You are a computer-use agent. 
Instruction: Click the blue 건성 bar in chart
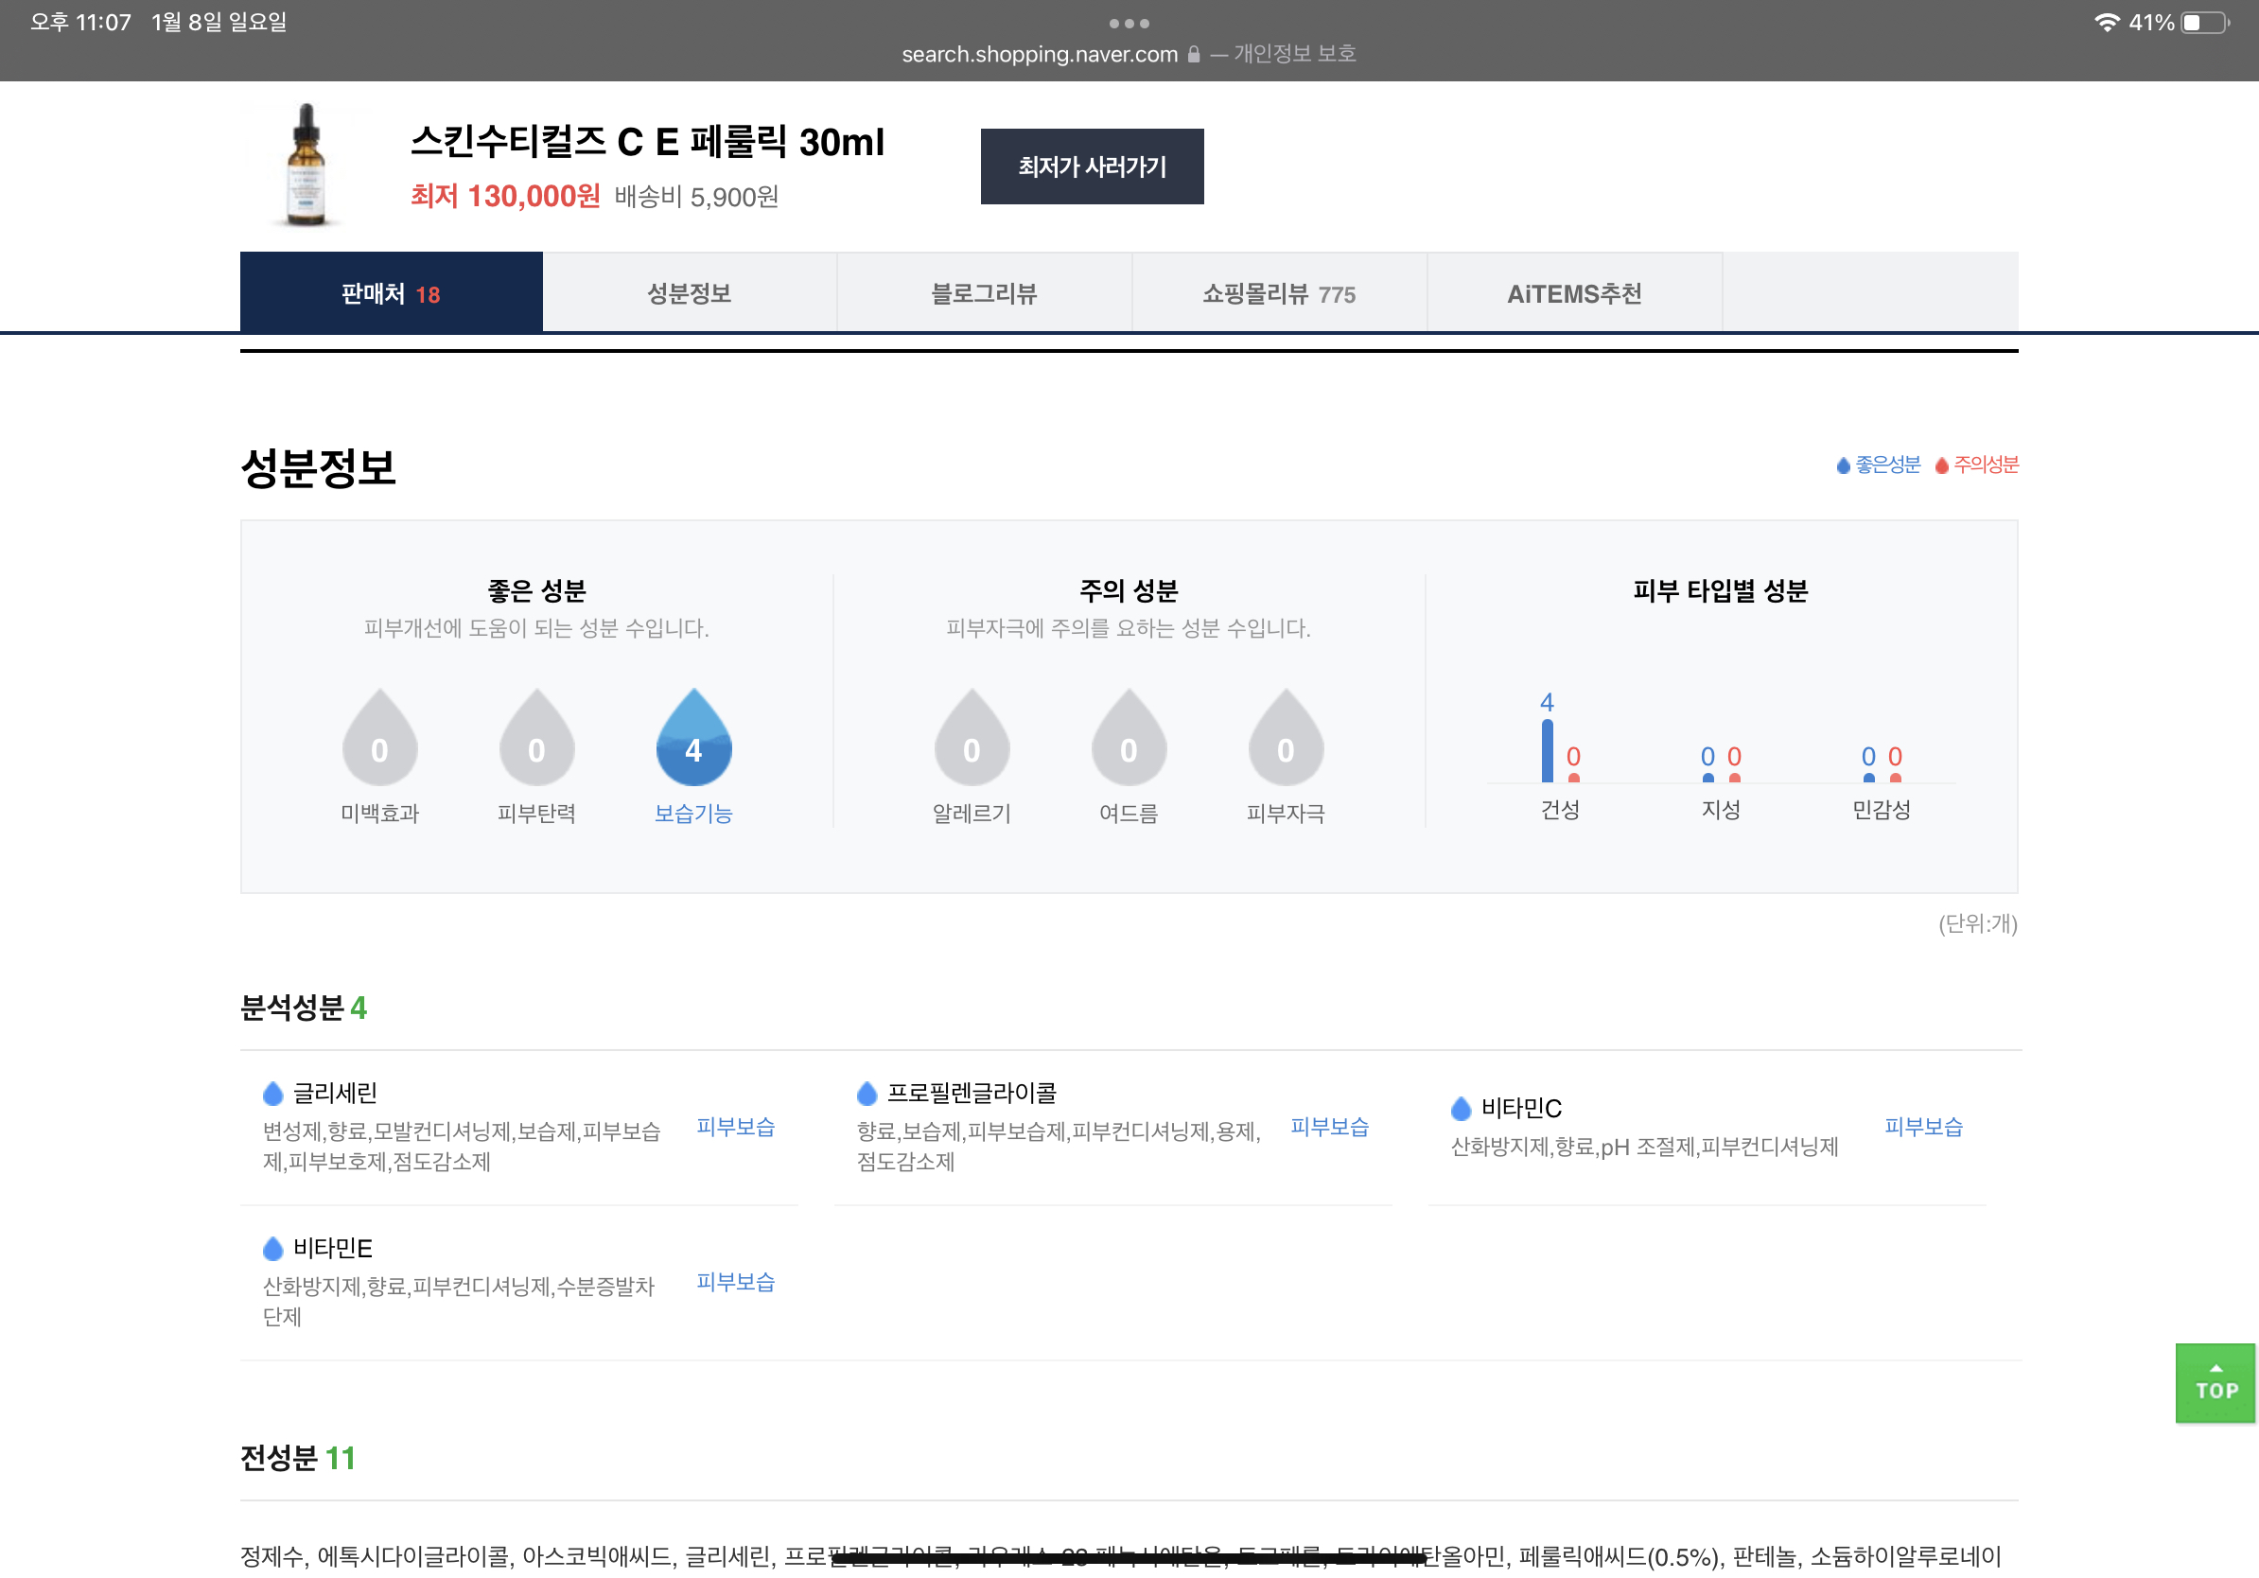(x=1547, y=750)
